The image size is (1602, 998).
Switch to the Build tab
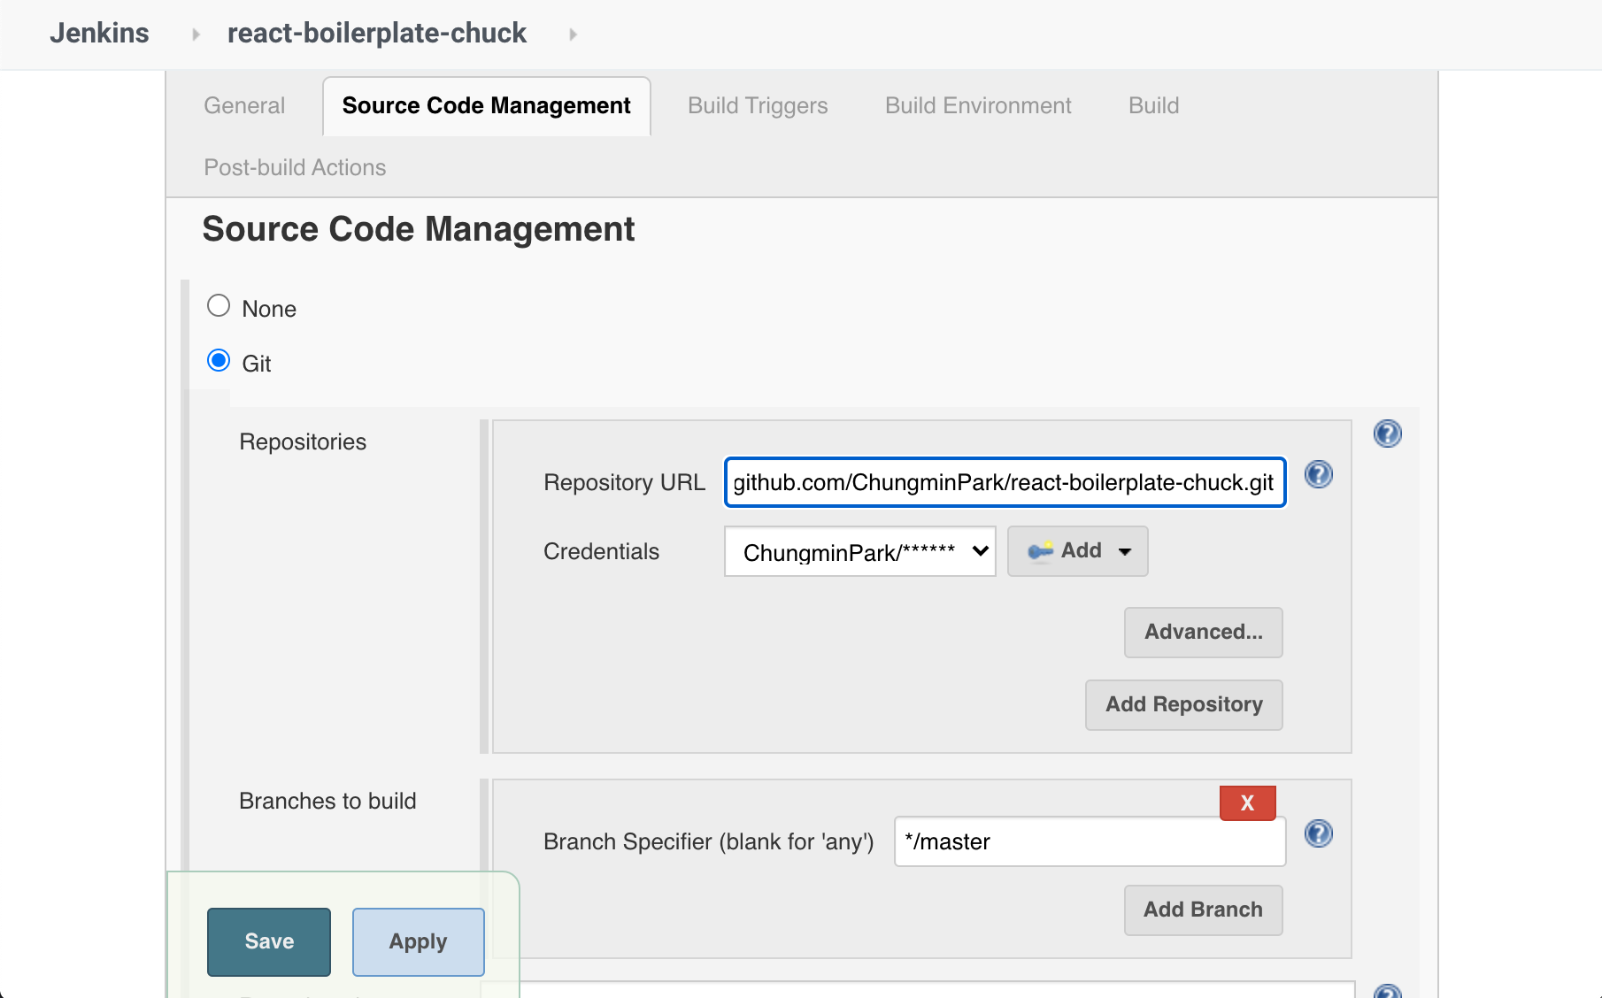(1153, 105)
